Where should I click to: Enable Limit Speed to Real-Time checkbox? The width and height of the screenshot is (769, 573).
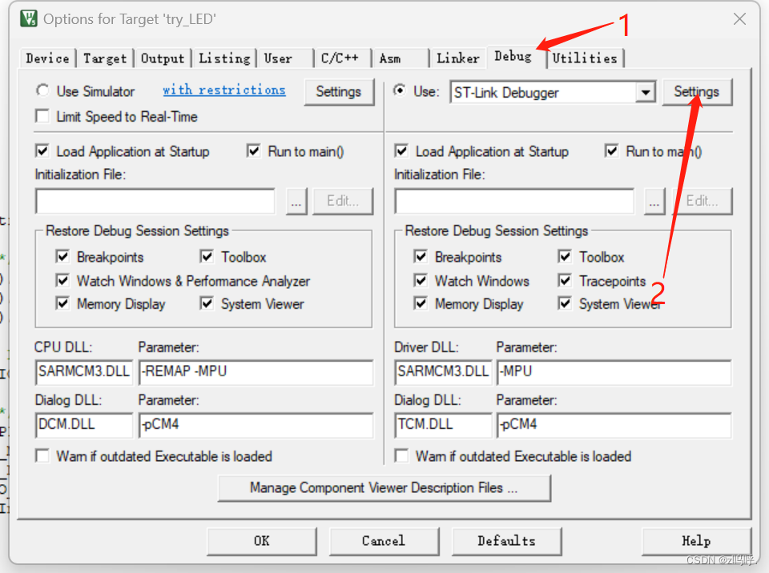coord(42,117)
